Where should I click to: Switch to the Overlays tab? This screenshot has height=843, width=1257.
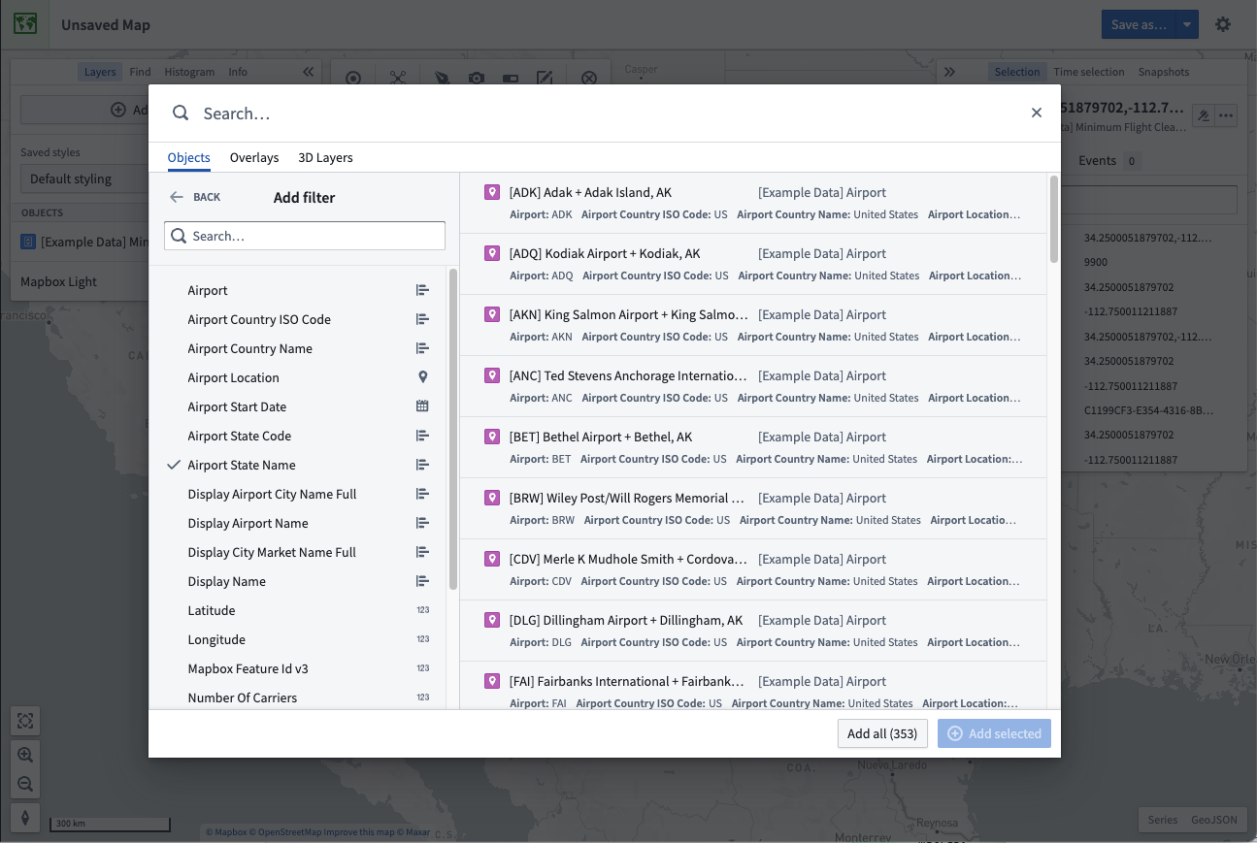(x=254, y=157)
